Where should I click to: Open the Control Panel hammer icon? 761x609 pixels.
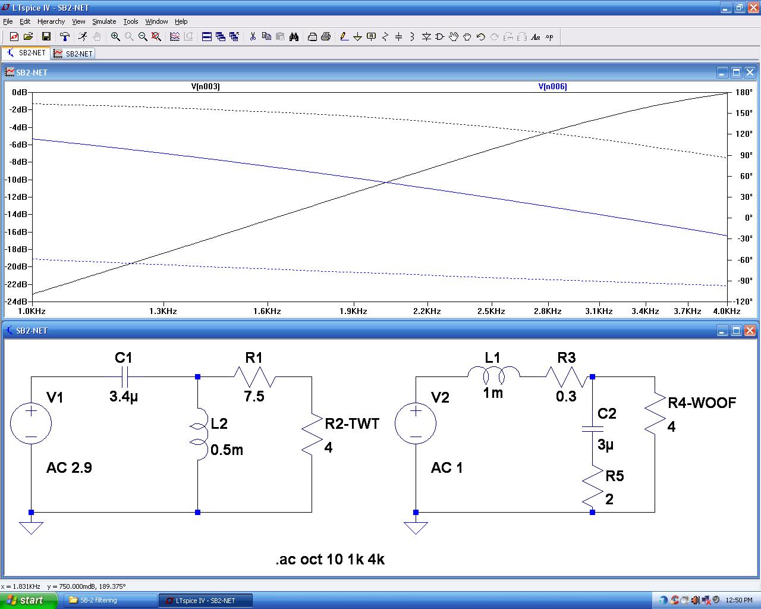click(x=65, y=37)
